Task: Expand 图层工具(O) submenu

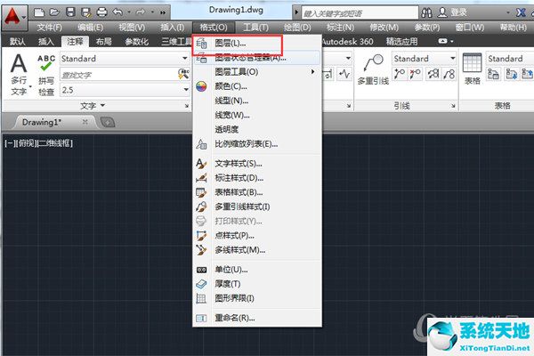Action: tap(257, 72)
